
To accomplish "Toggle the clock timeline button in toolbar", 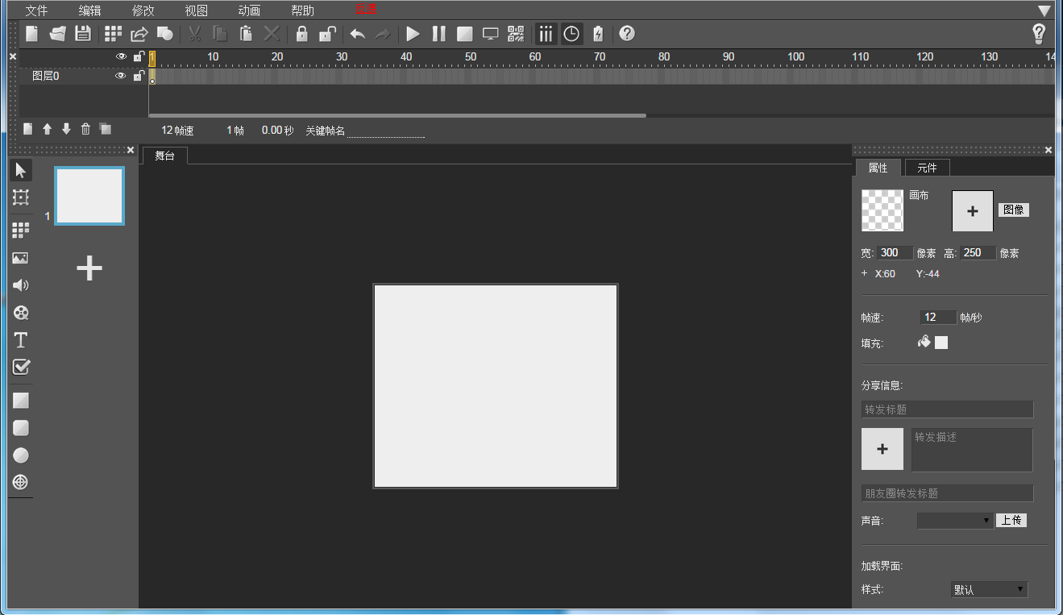I will pos(571,34).
